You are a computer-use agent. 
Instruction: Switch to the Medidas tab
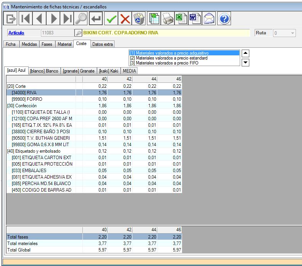click(29, 44)
